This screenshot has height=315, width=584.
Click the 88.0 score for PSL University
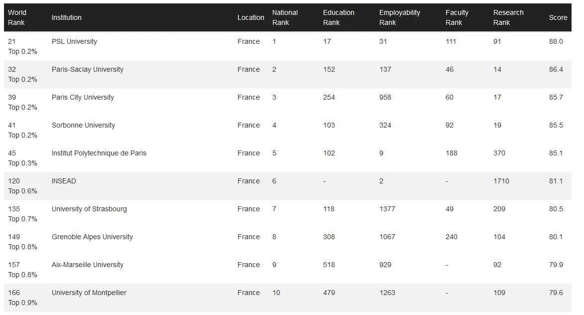(x=556, y=41)
